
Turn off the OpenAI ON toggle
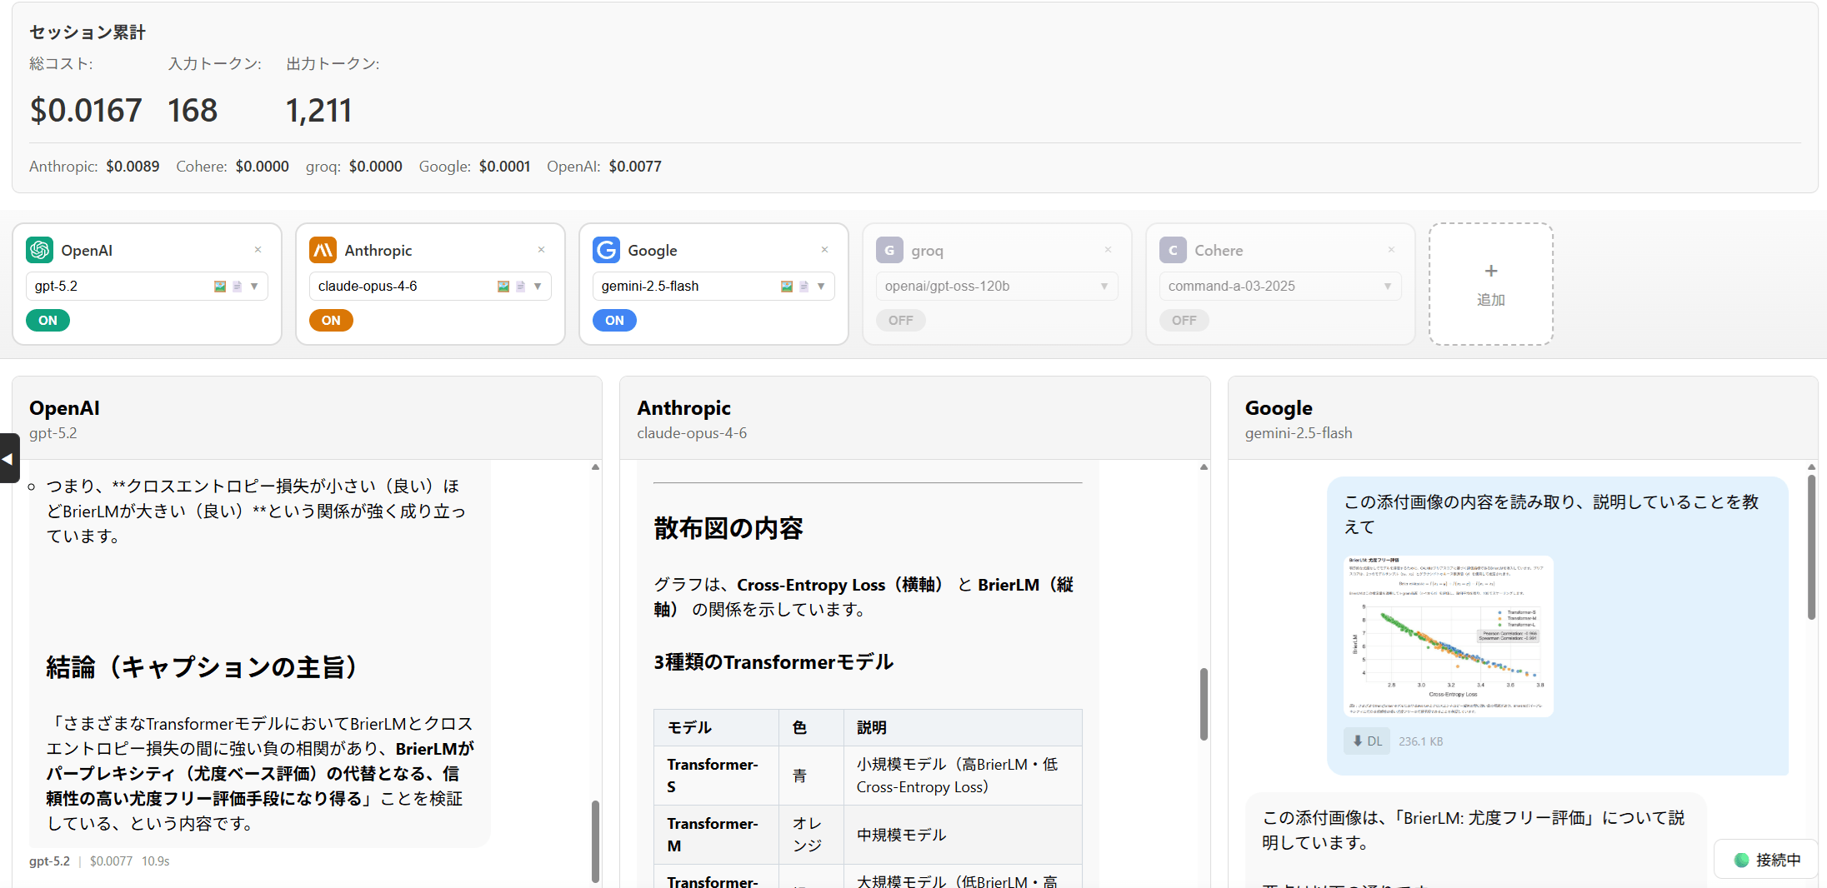pyautogui.click(x=48, y=320)
